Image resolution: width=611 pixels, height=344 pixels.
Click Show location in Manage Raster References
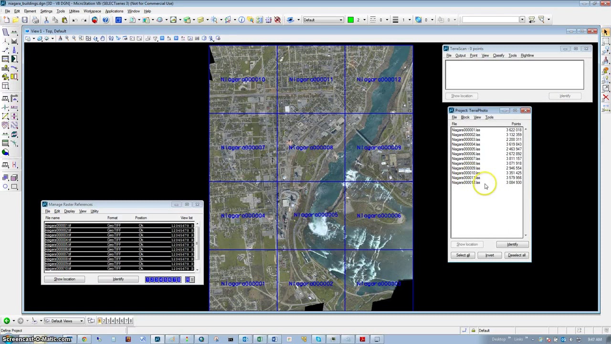point(64,279)
